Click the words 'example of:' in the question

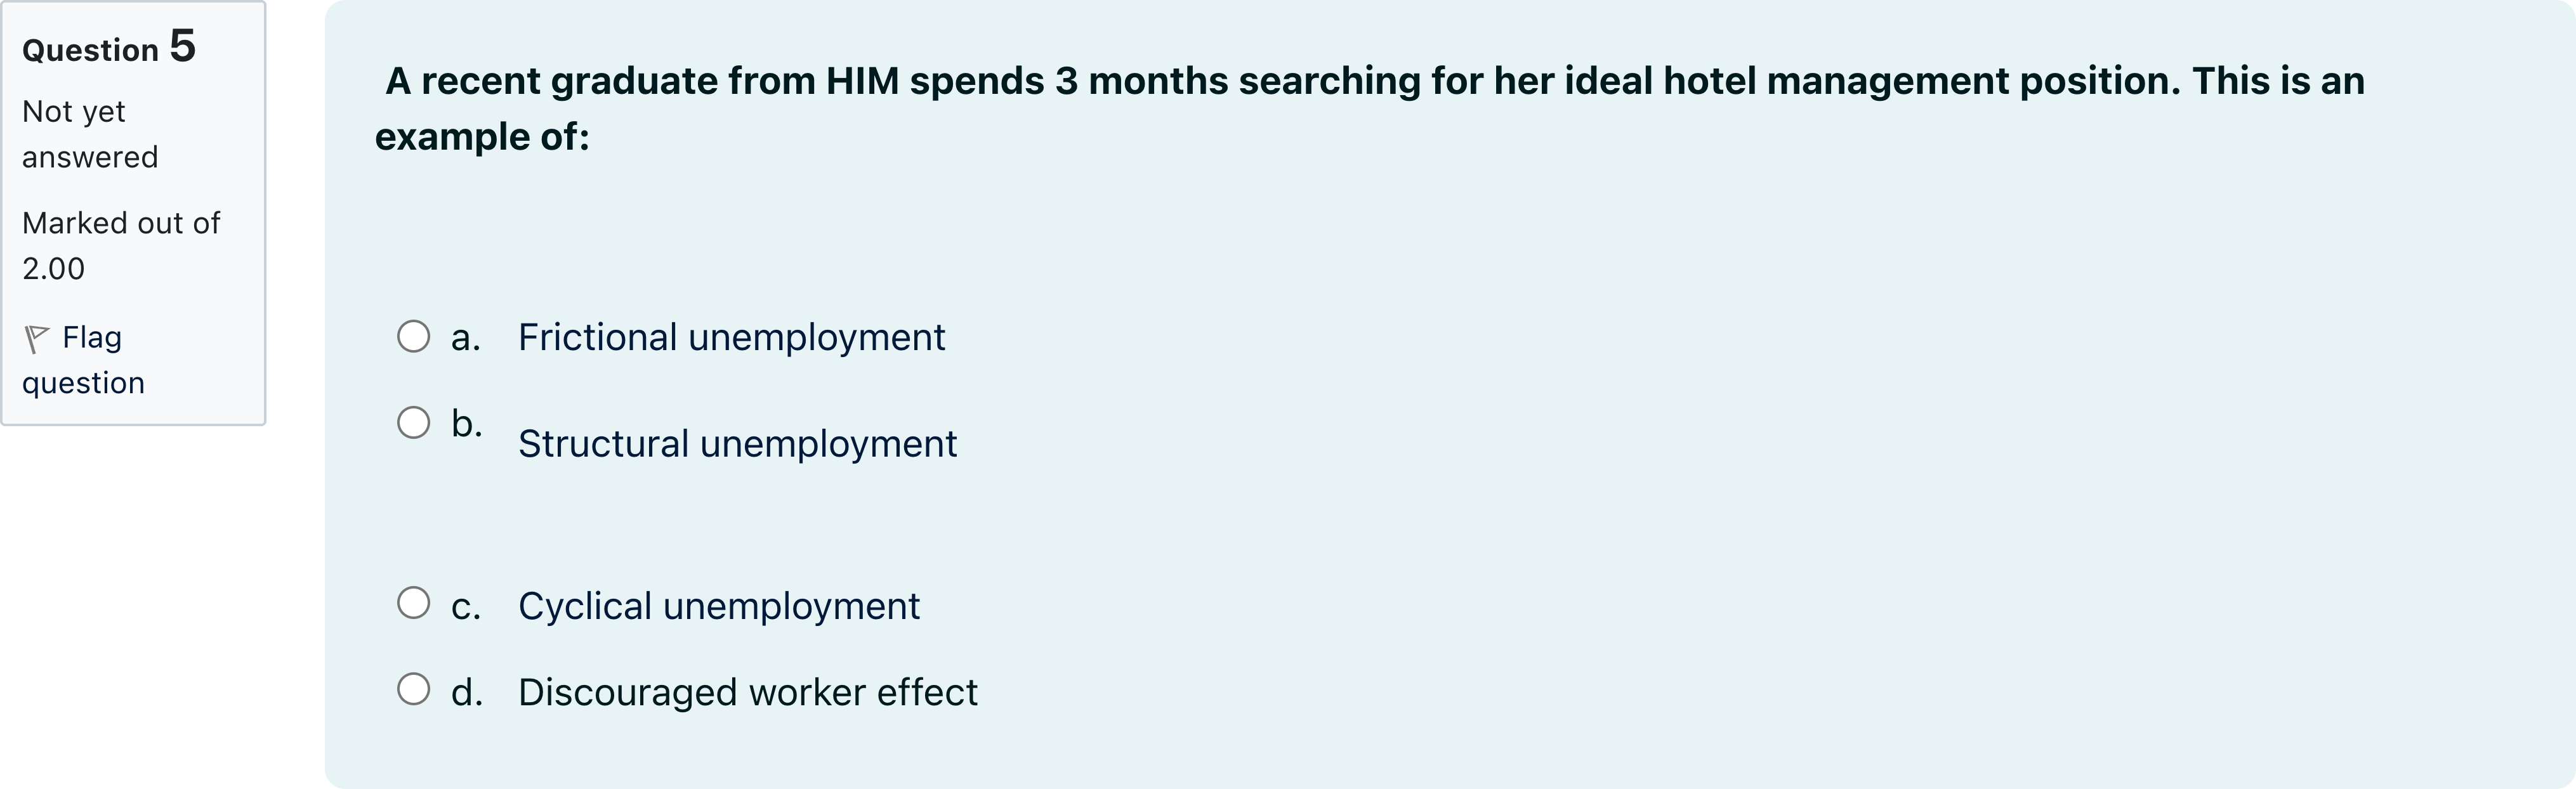coord(482,137)
